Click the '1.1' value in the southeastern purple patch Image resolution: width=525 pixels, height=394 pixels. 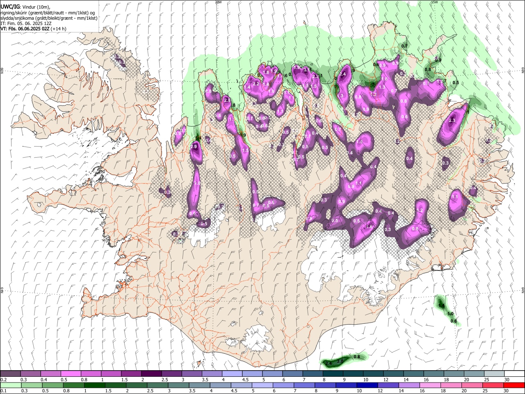click(454, 197)
